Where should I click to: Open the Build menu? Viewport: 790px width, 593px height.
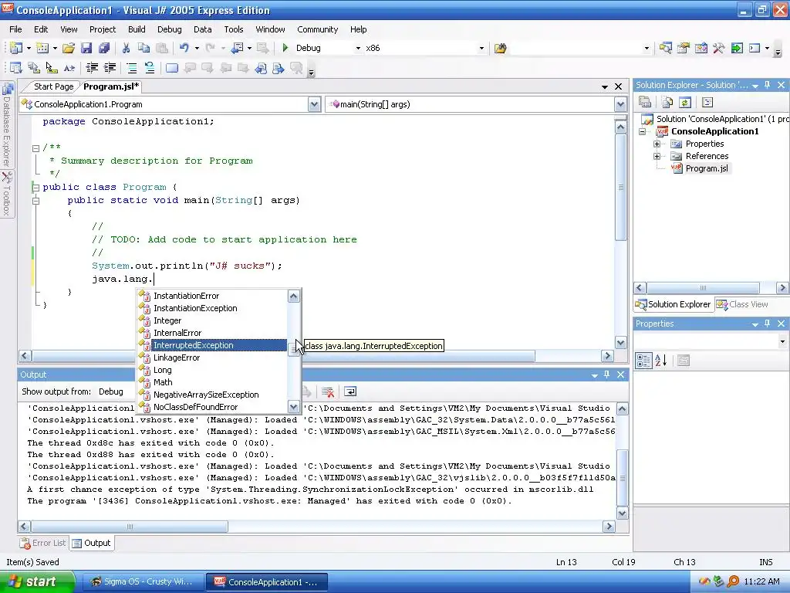pyautogui.click(x=137, y=29)
